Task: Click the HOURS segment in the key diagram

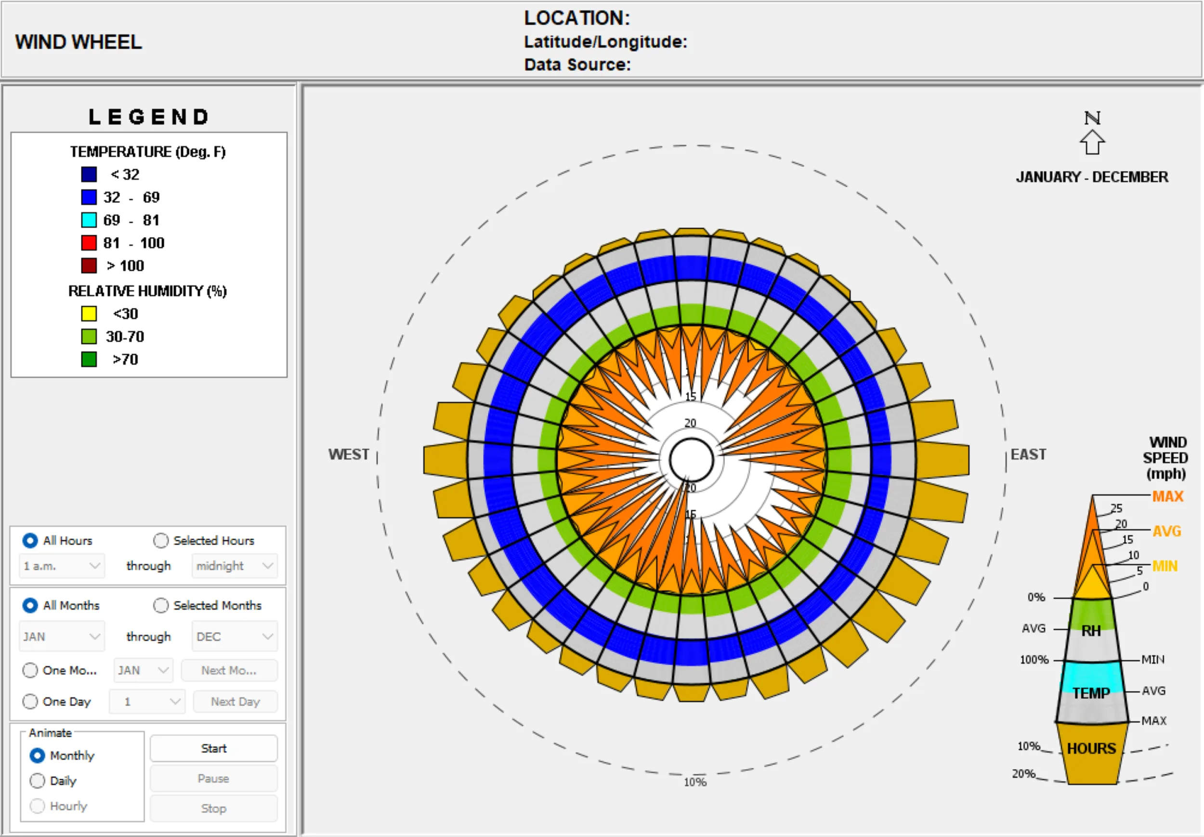Action: [1092, 754]
